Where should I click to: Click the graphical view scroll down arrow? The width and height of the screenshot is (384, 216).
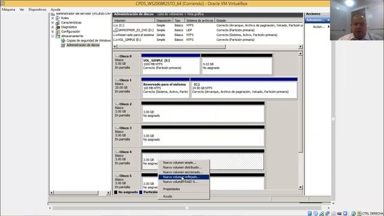[301, 187]
